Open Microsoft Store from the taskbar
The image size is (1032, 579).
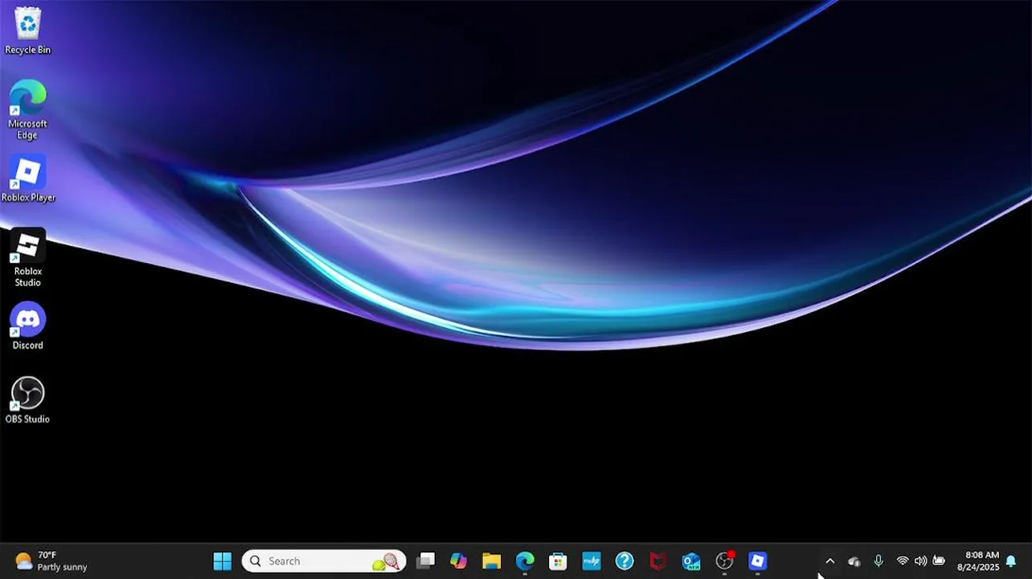point(558,561)
